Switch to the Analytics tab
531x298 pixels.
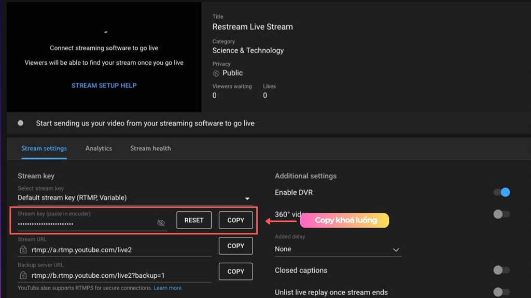coord(99,148)
